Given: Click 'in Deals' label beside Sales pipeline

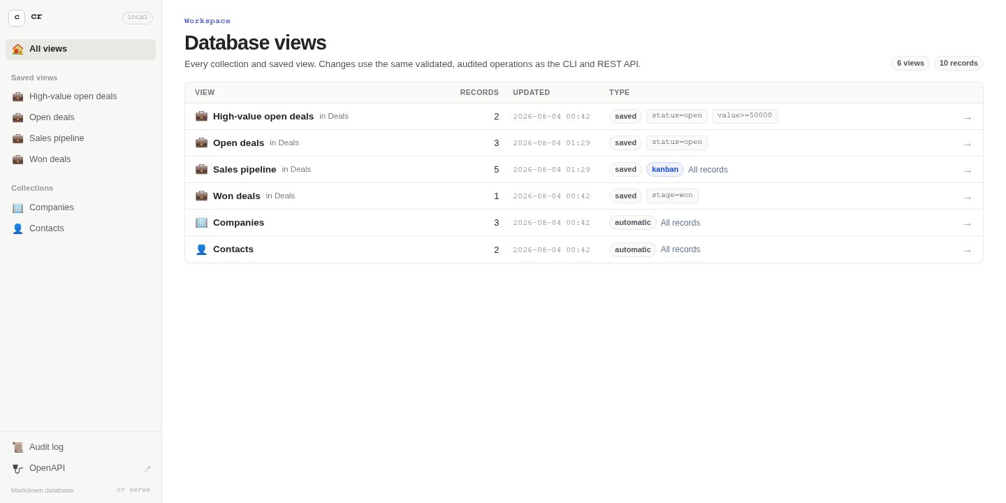Looking at the screenshot, I should (297, 169).
